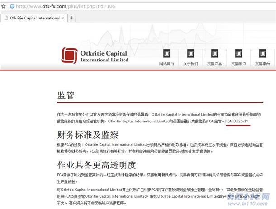Screen dimensions: 276x209
Task: Click the 财务标准及监察 heading
Action: 88,135
